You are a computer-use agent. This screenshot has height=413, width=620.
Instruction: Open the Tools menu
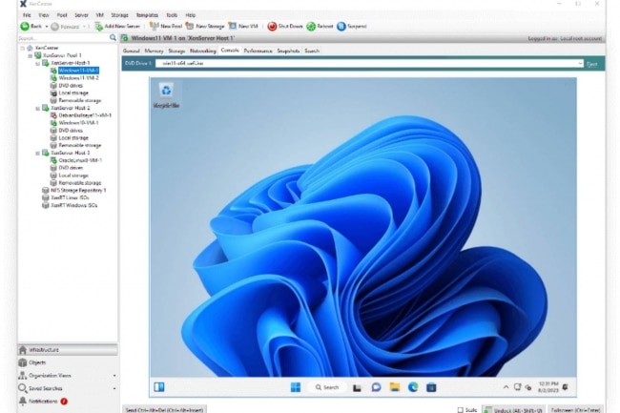[172, 15]
